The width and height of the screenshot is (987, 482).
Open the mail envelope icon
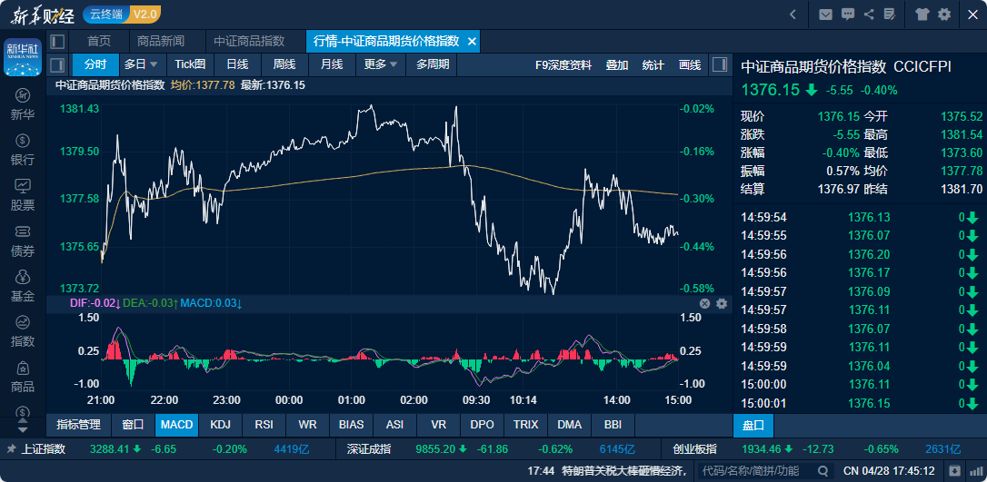click(825, 15)
